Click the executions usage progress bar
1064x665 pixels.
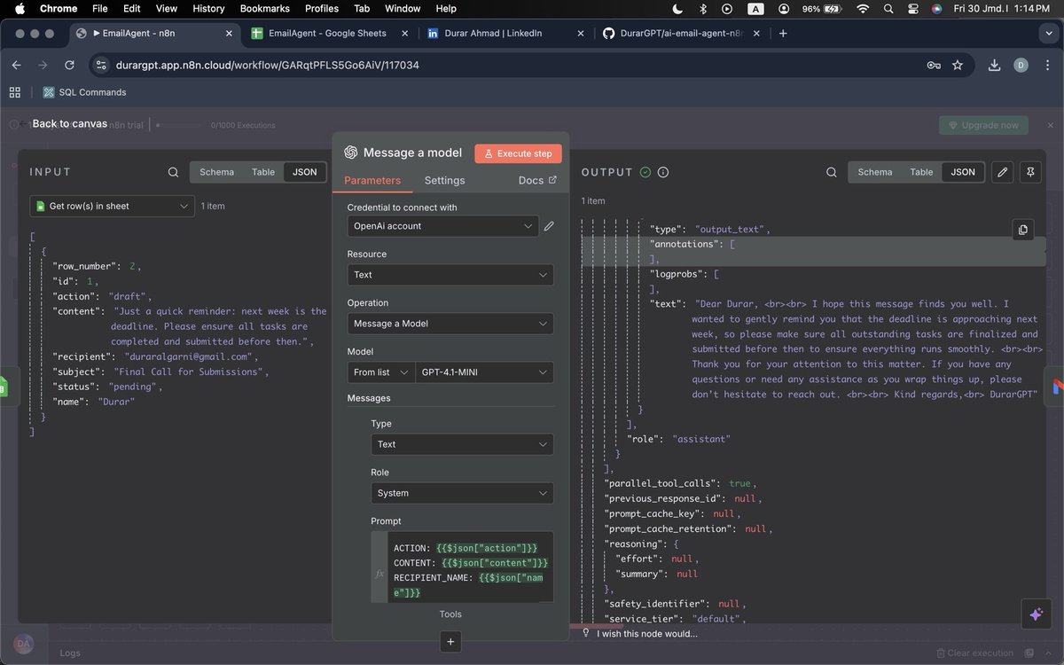181,125
